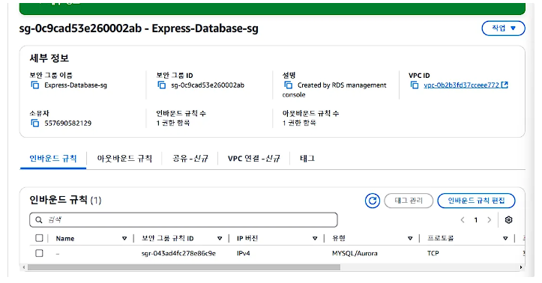Click scrollbar right arrow of rules table
Image resolution: width=542 pixels, height=283 pixels.
pos(521,267)
